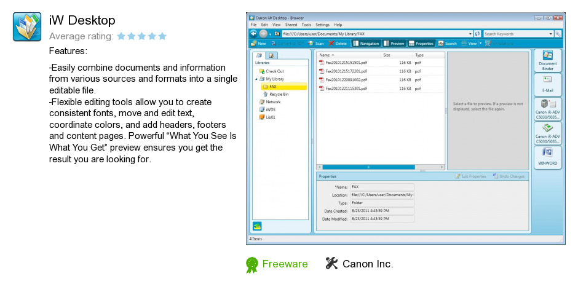This screenshot has height=292, width=578.
Task: Click the search magnifier button
Action: (x=558, y=34)
